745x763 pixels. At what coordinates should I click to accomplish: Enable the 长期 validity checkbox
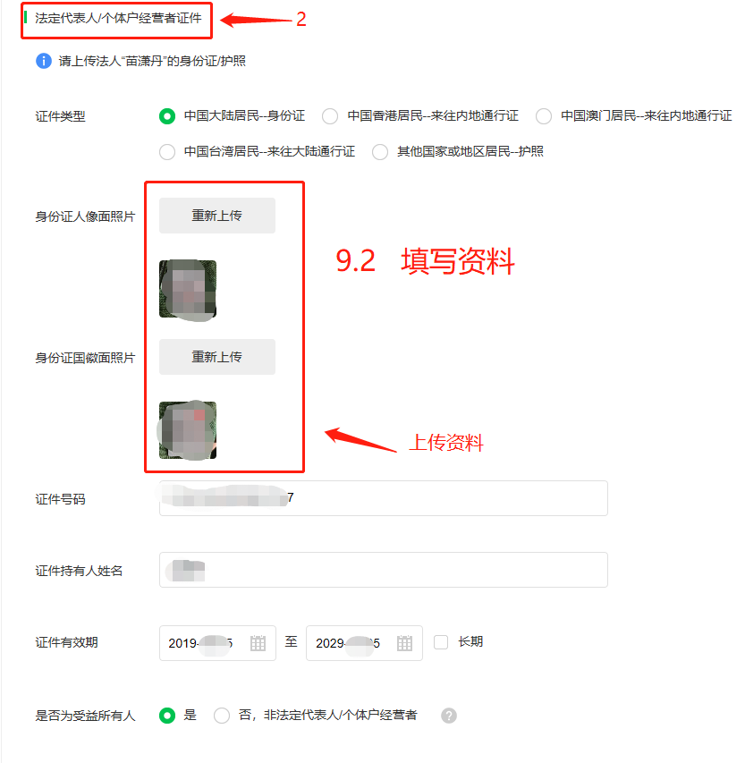pyautogui.click(x=441, y=642)
